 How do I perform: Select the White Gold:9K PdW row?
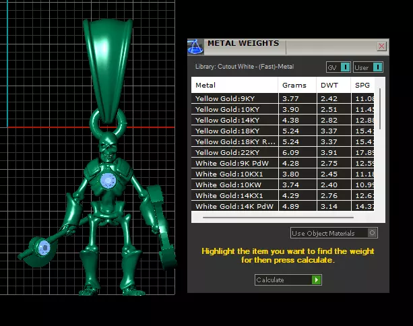click(282, 163)
